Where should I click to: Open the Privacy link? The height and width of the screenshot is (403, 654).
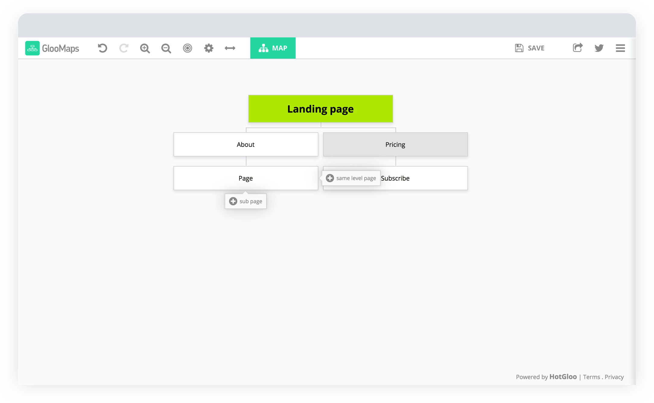pos(614,377)
